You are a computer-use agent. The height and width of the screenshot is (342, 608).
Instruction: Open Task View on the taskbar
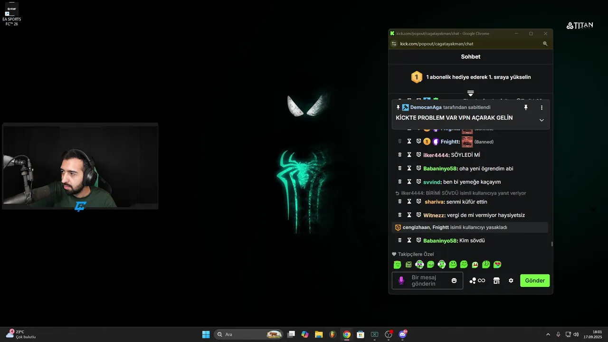coord(291,334)
